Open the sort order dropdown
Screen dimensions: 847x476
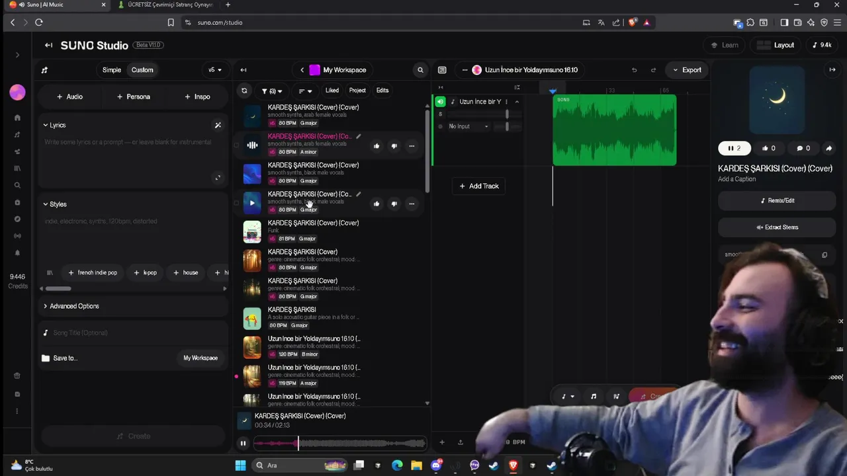pos(304,91)
